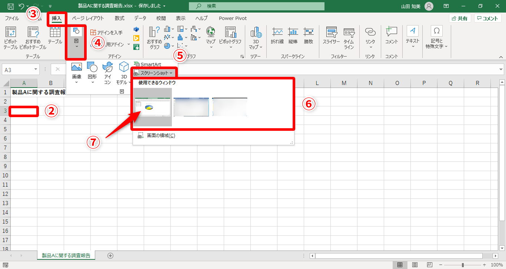Click the ribbon コメント new comment icon
This screenshot has width=506, height=269.
point(392,36)
